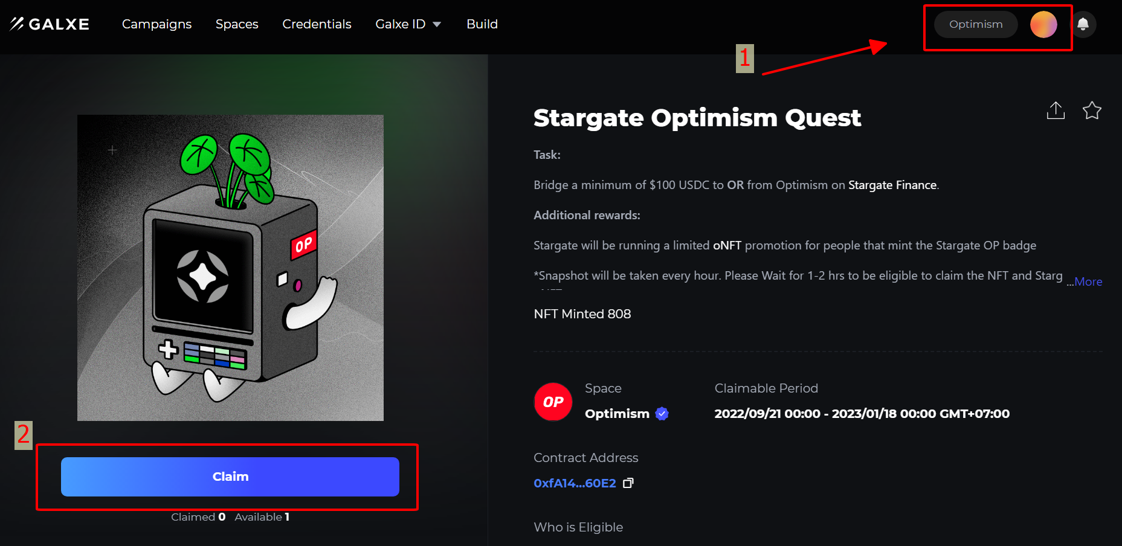Click the Optimism space name
The height and width of the screenshot is (546, 1122).
[x=617, y=414]
